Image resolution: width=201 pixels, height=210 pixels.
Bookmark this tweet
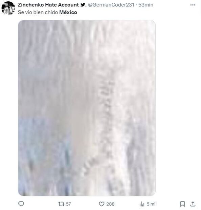[182, 204]
